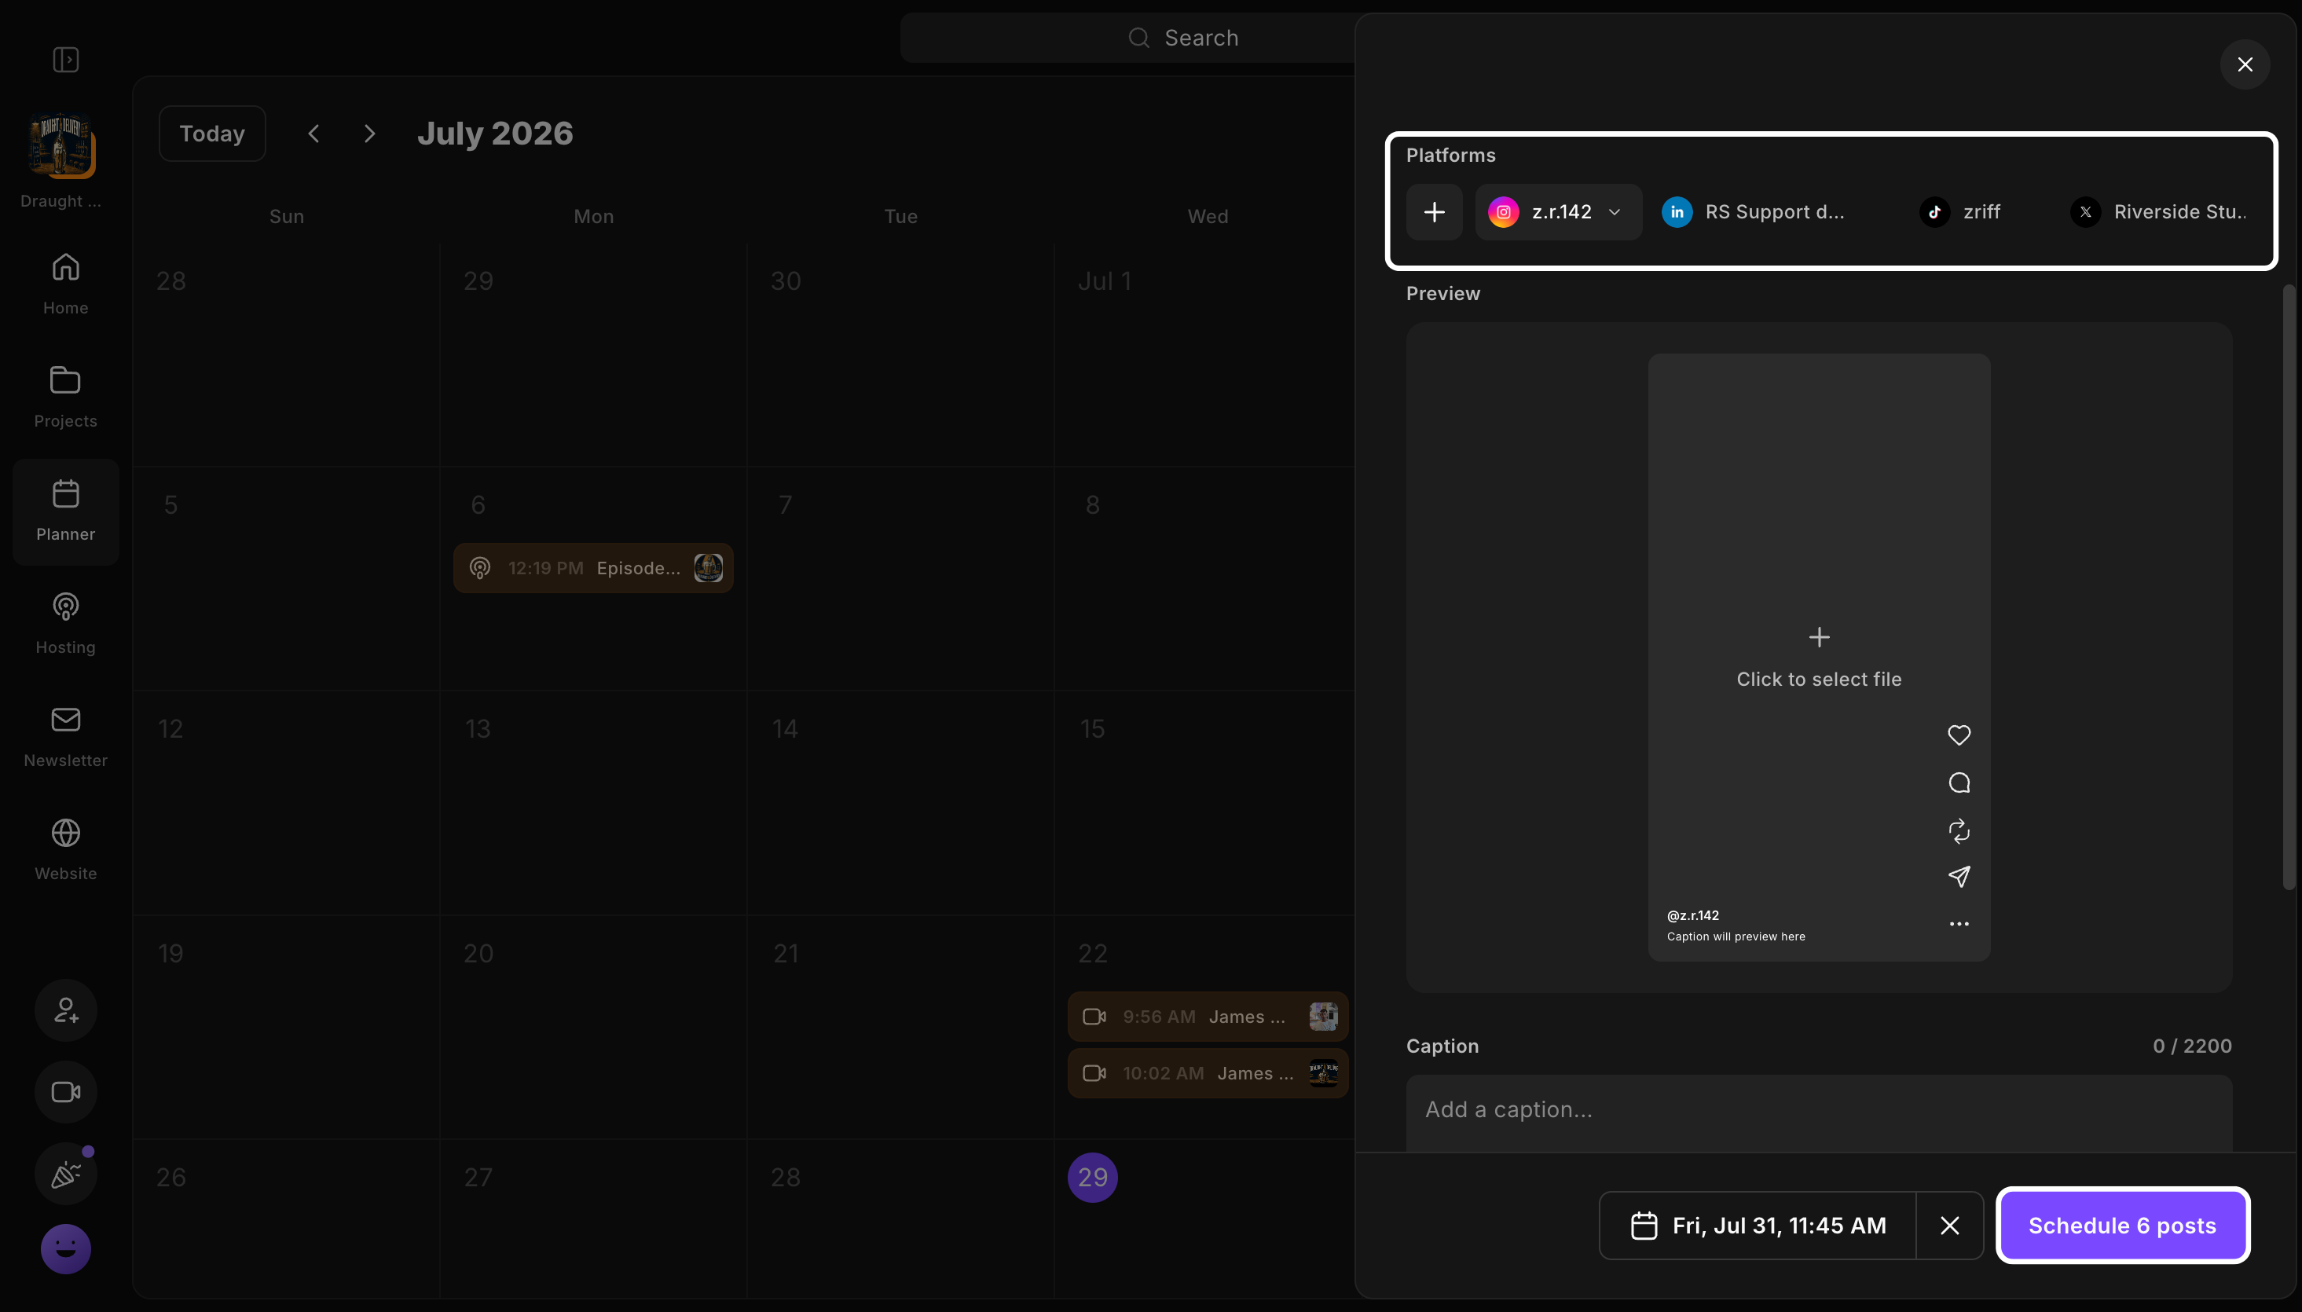Click the send paper plane icon
The image size is (2302, 1312).
tap(1959, 877)
